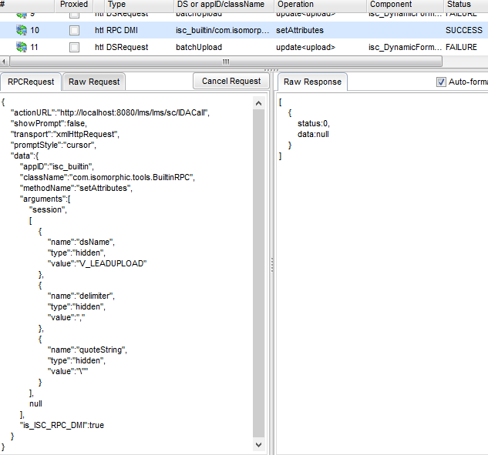Click the request icon in row 9
The height and width of the screenshot is (455, 488).
coord(22,14)
